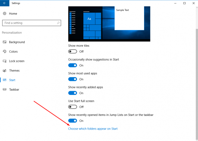
Task: Click the Colors palette icon
Action: [4, 51]
